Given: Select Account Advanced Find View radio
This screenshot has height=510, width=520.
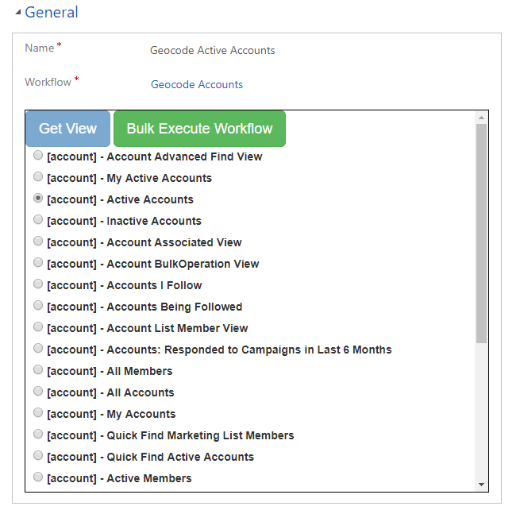Looking at the screenshot, I should [38, 156].
